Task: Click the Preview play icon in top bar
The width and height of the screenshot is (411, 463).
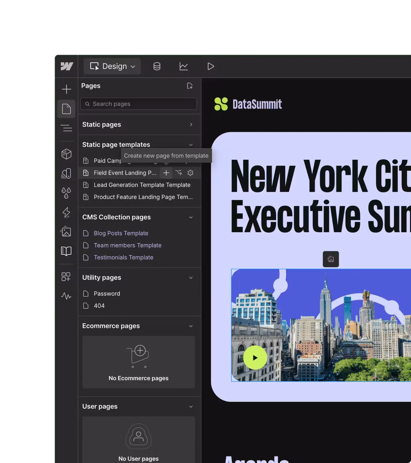Action: click(211, 66)
